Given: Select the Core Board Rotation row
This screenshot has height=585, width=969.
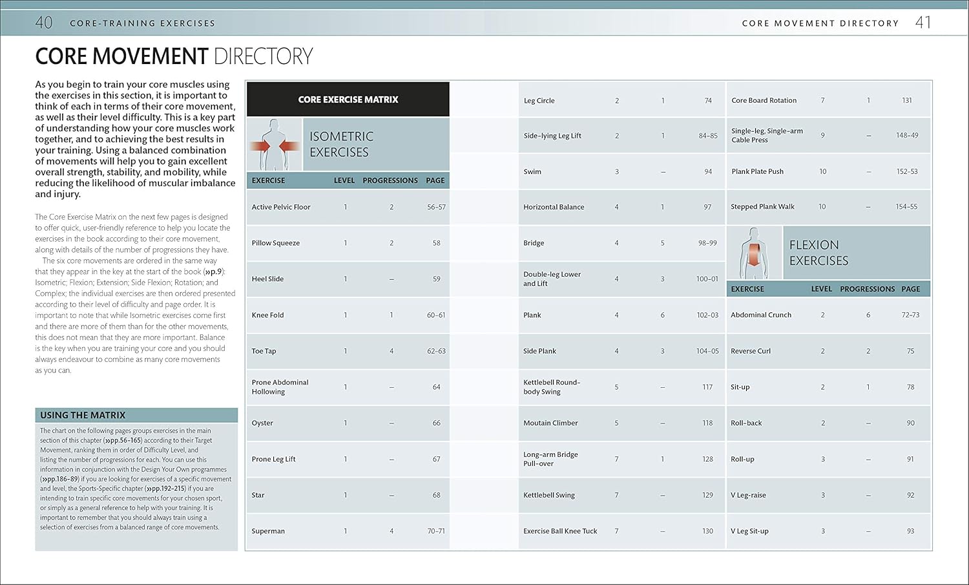Looking at the screenshot, I should (764, 100).
